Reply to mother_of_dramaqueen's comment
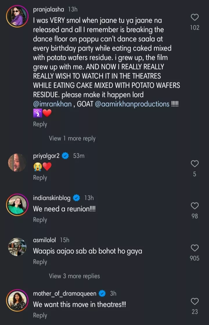The image size is (209, 325). [x=40, y=315]
